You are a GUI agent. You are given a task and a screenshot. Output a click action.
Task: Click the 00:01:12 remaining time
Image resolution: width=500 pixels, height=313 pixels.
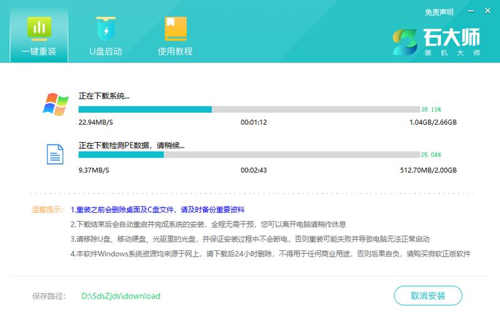[x=254, y=122]
